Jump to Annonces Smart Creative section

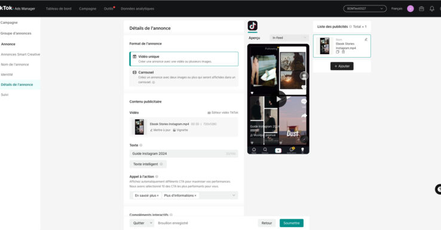coord(20,54)
